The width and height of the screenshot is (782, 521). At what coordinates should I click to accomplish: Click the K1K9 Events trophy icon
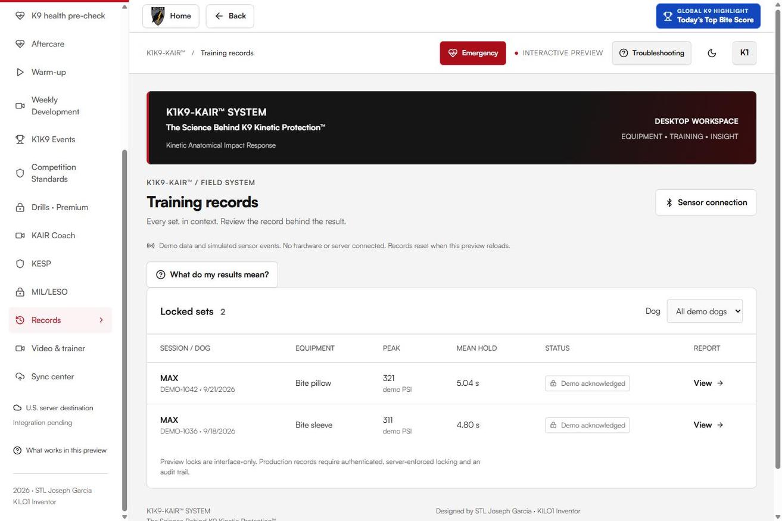(x=20, y=139)
